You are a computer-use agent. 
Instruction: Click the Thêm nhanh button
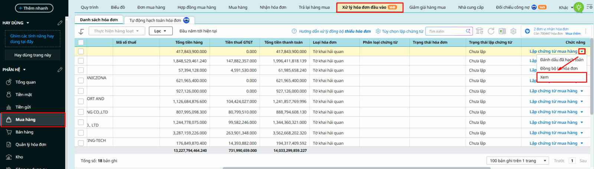click(x=34, y=8)
